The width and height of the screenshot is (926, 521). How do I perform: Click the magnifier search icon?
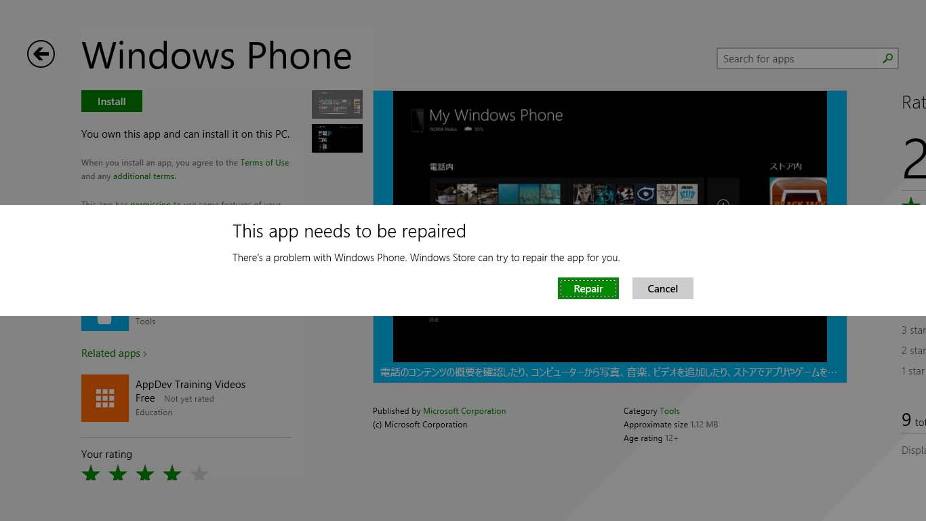tap(888, 58)
